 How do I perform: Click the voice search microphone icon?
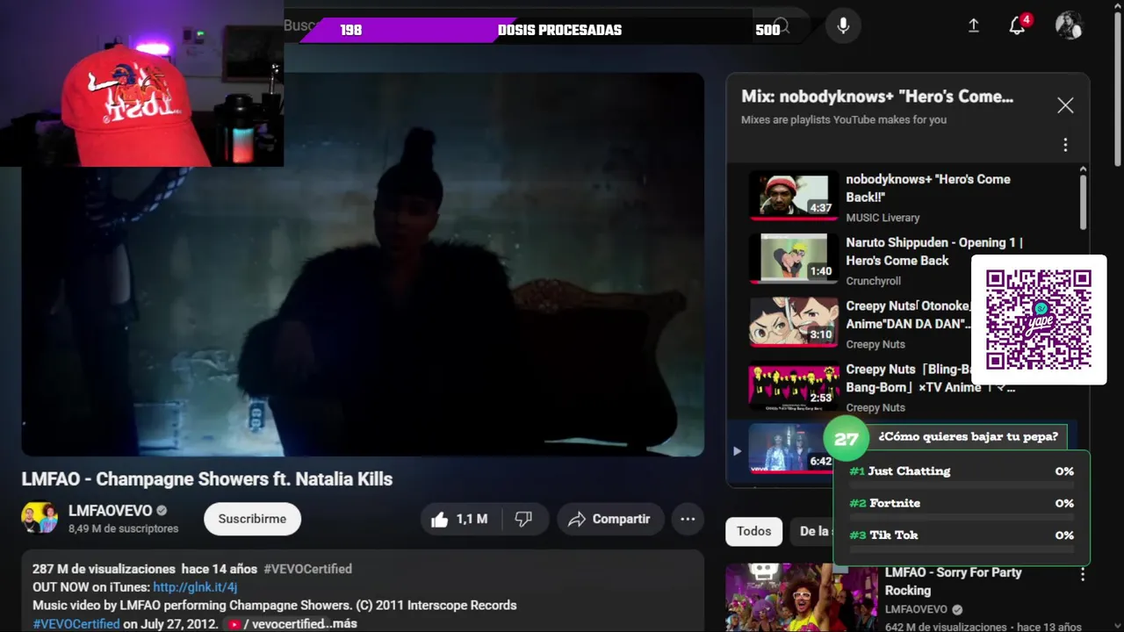click(843, 25)
